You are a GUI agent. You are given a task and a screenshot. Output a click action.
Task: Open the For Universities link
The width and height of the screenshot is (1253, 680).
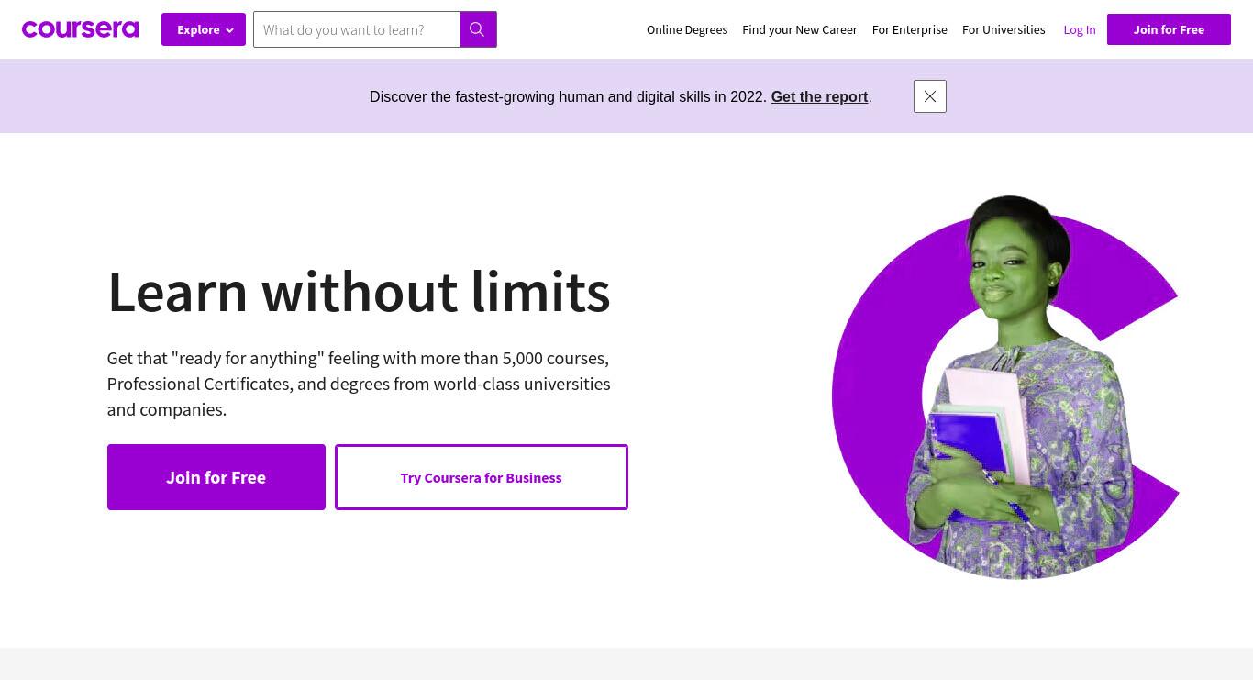point(1004,29)
